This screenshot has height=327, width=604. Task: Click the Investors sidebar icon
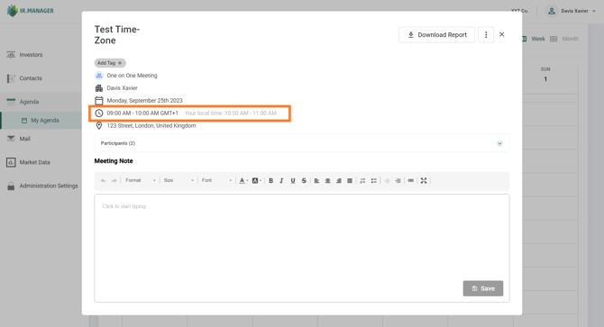[x=11, y=55]
